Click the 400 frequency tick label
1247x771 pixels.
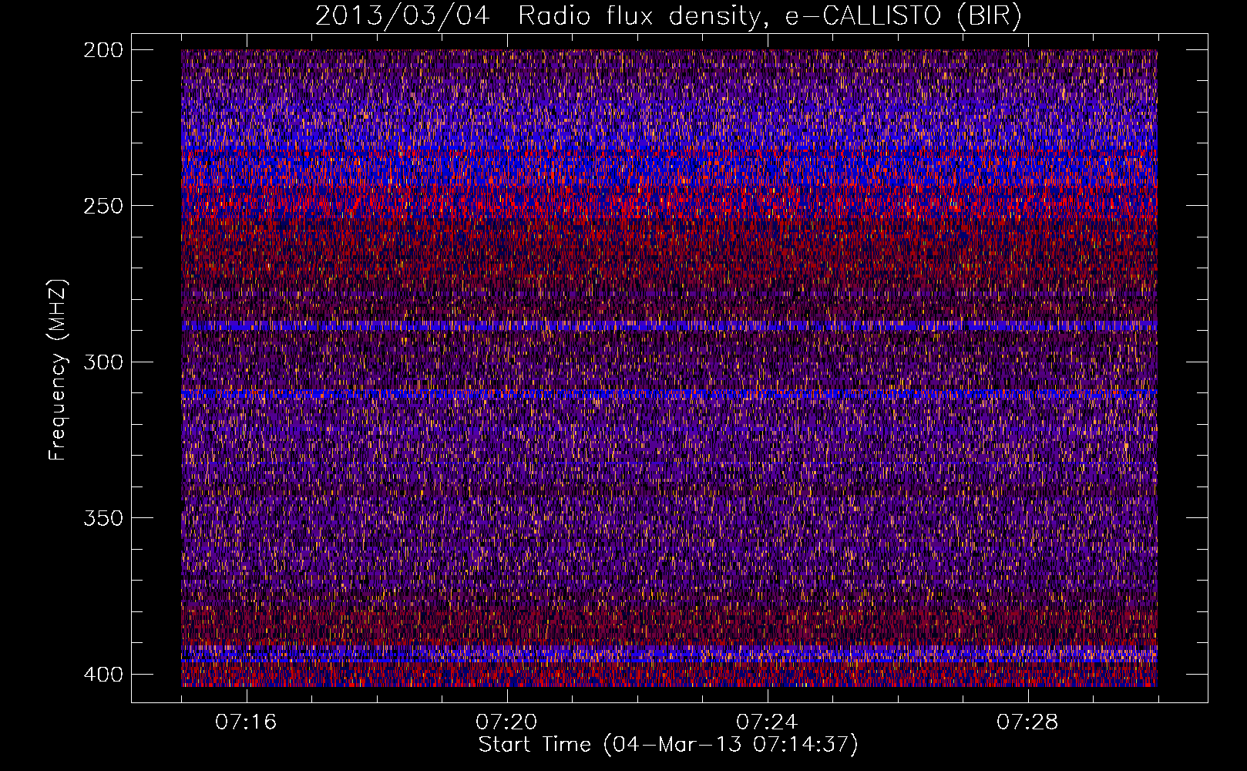(103, 674)
